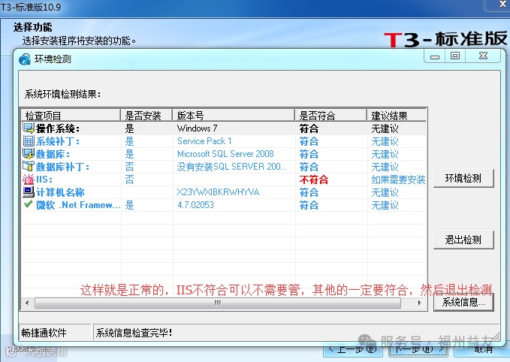510x362 pixels.
Task: Click 无建议 in the .Net Framework row
Action: [x=385, y=205]
